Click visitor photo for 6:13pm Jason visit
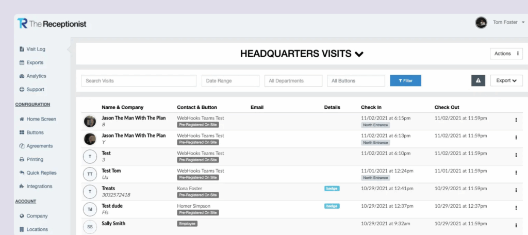The image size is (528, 235). point(90,139)
